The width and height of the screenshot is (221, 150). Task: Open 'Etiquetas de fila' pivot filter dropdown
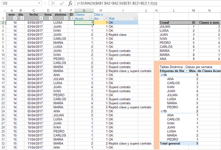[186, 70]
